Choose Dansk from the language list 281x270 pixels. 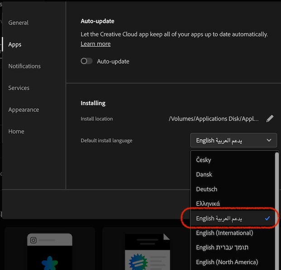[233, 174]
